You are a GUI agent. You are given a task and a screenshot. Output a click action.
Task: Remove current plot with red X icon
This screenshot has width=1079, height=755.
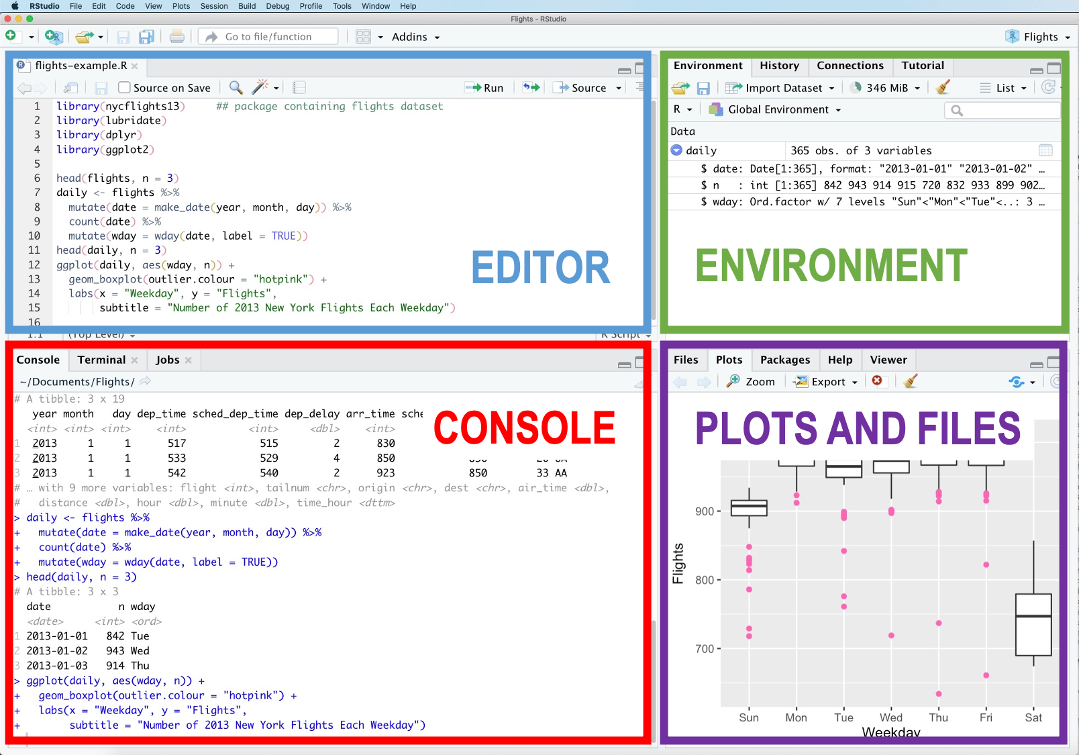[x=877, y=381]
